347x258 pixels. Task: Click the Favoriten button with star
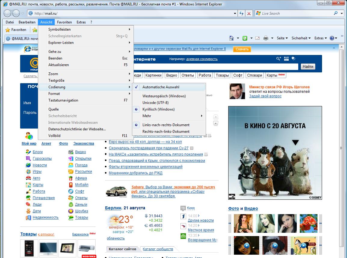coord(16,30)
